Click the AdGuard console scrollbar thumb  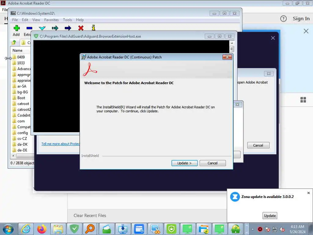click(232, 49)
